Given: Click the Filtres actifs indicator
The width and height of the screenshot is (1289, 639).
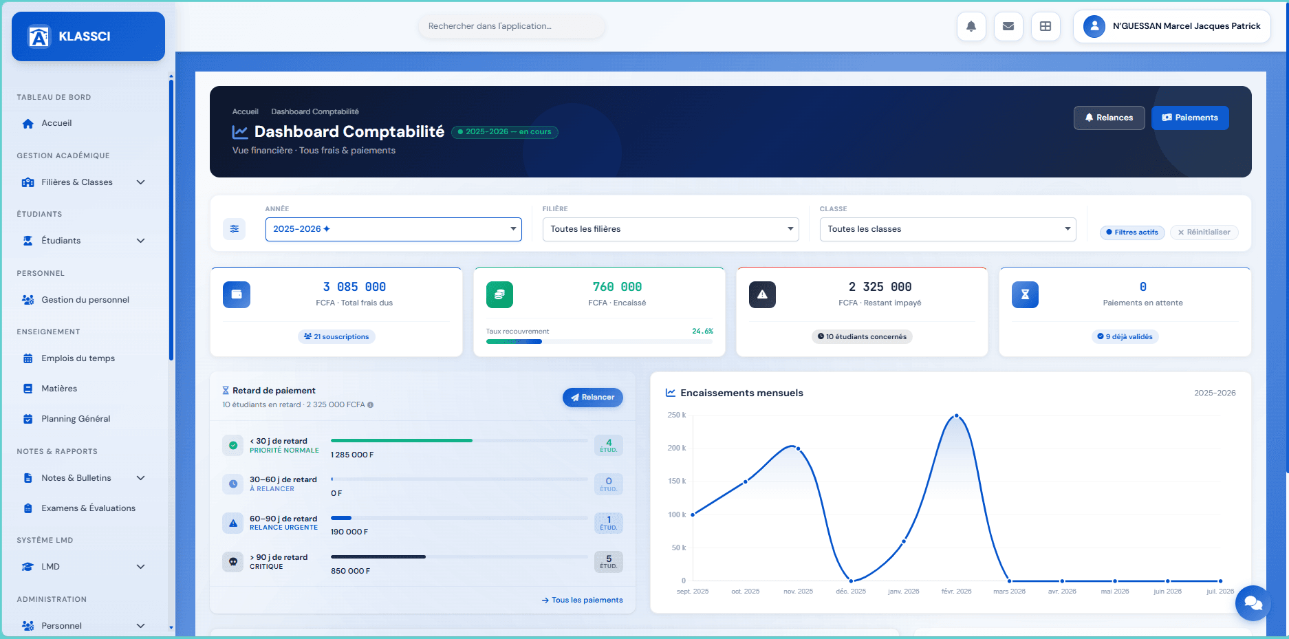Looking at the screenshot, I should 1132,232.
